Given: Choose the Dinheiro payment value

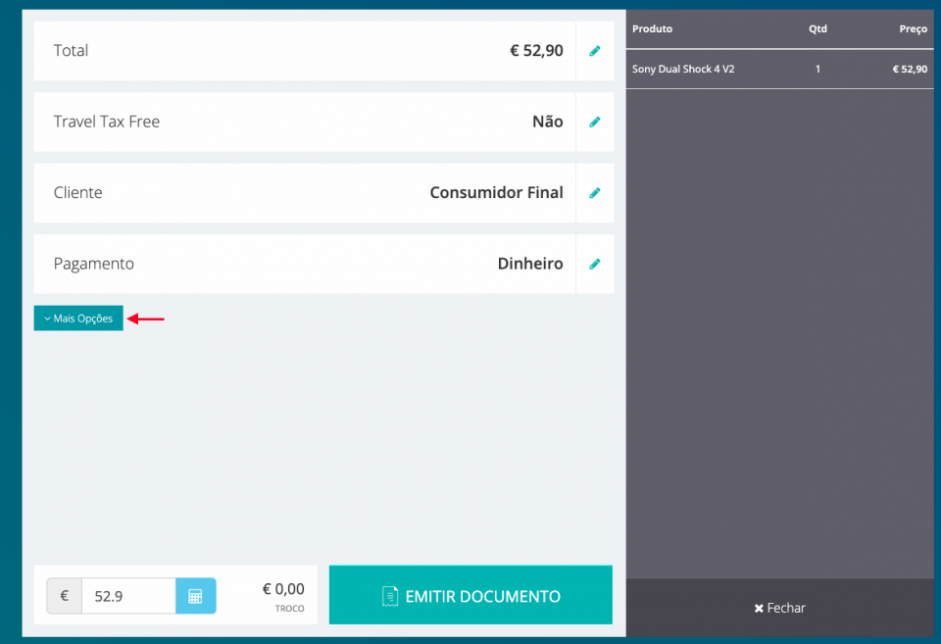Looking at the screenshot, I should 529,264.
